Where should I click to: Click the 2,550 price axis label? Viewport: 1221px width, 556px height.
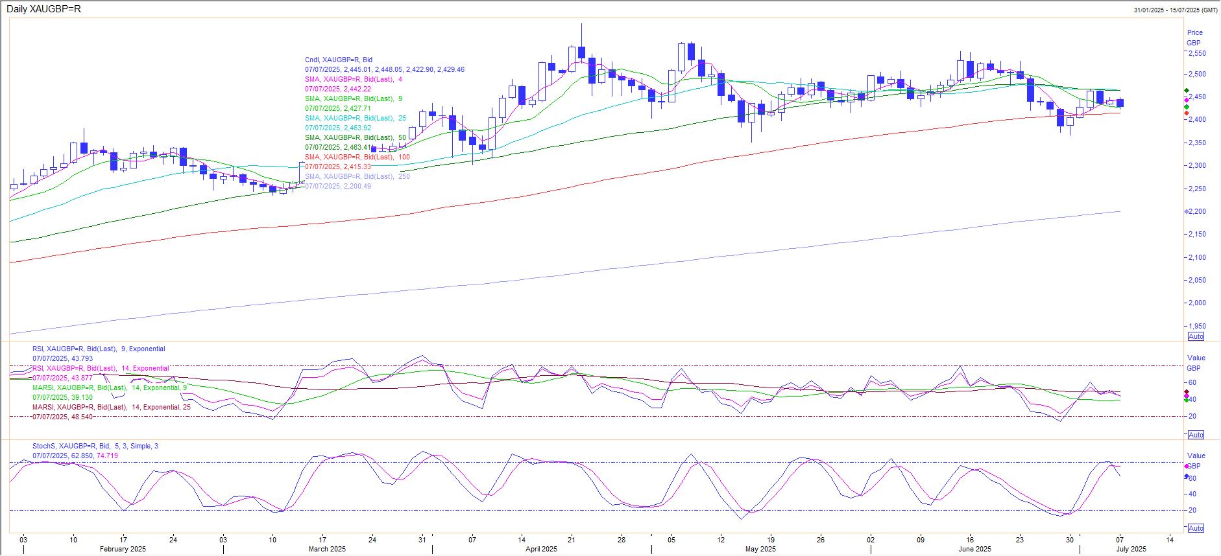(x=1197, y=54)
